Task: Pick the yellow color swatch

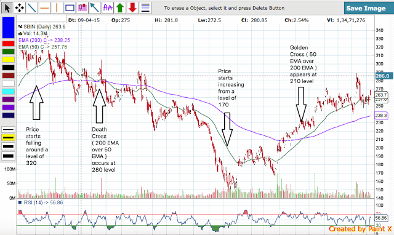Action: click(x=8, y=60)
